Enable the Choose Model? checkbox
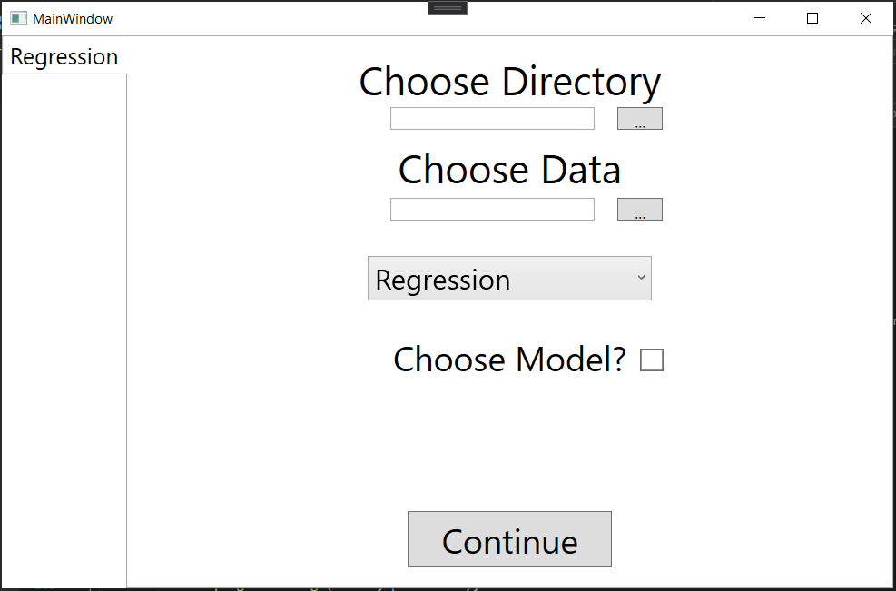Screen dimensions: 896x591 pyautogui.click(x=652, y=360)
